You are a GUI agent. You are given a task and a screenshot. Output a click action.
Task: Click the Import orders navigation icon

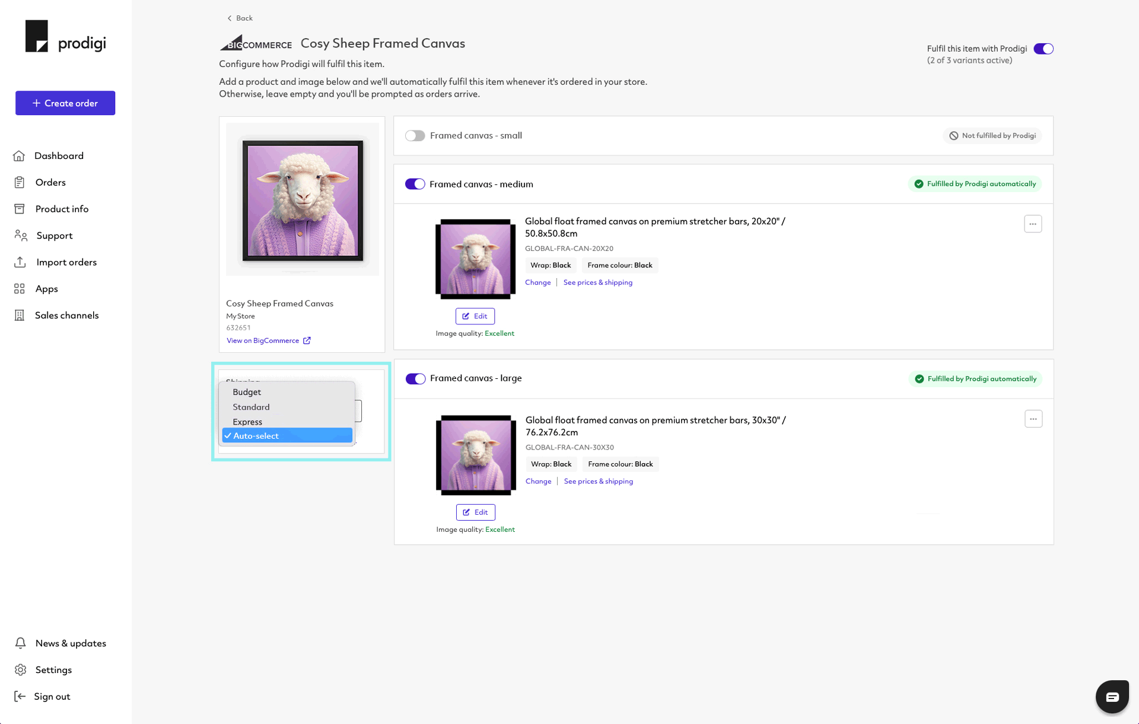pos(20,262)
